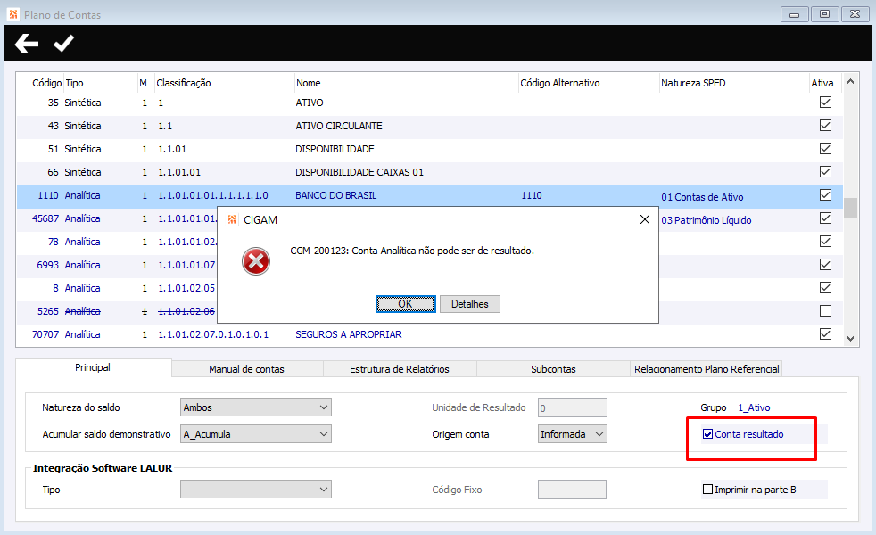Open Relacionamento Plano Referencial tab
This screenshot has height=535, width=876.
pos(707,369)
